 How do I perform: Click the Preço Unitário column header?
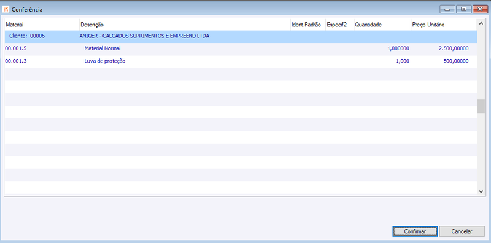coord(444,25)
